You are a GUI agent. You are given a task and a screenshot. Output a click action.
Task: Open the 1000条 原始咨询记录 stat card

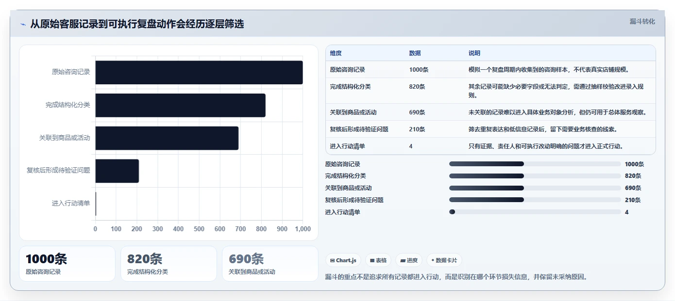point(67,264)
